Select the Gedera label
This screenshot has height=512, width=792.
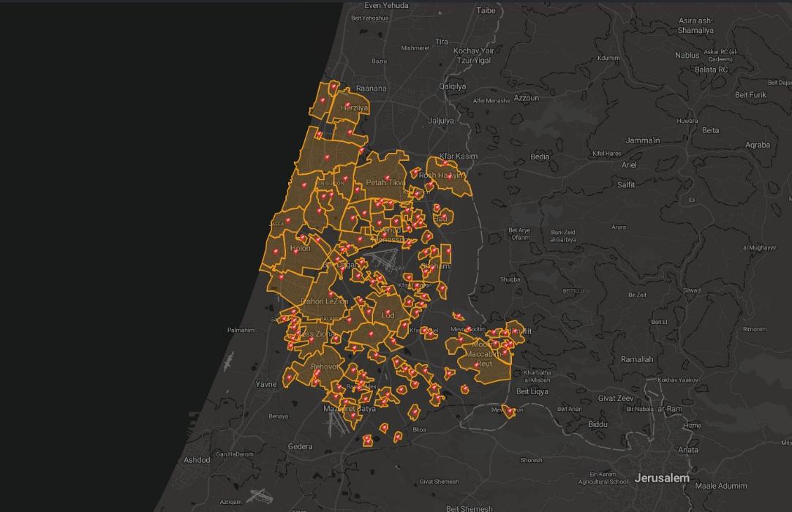point(300,446)
